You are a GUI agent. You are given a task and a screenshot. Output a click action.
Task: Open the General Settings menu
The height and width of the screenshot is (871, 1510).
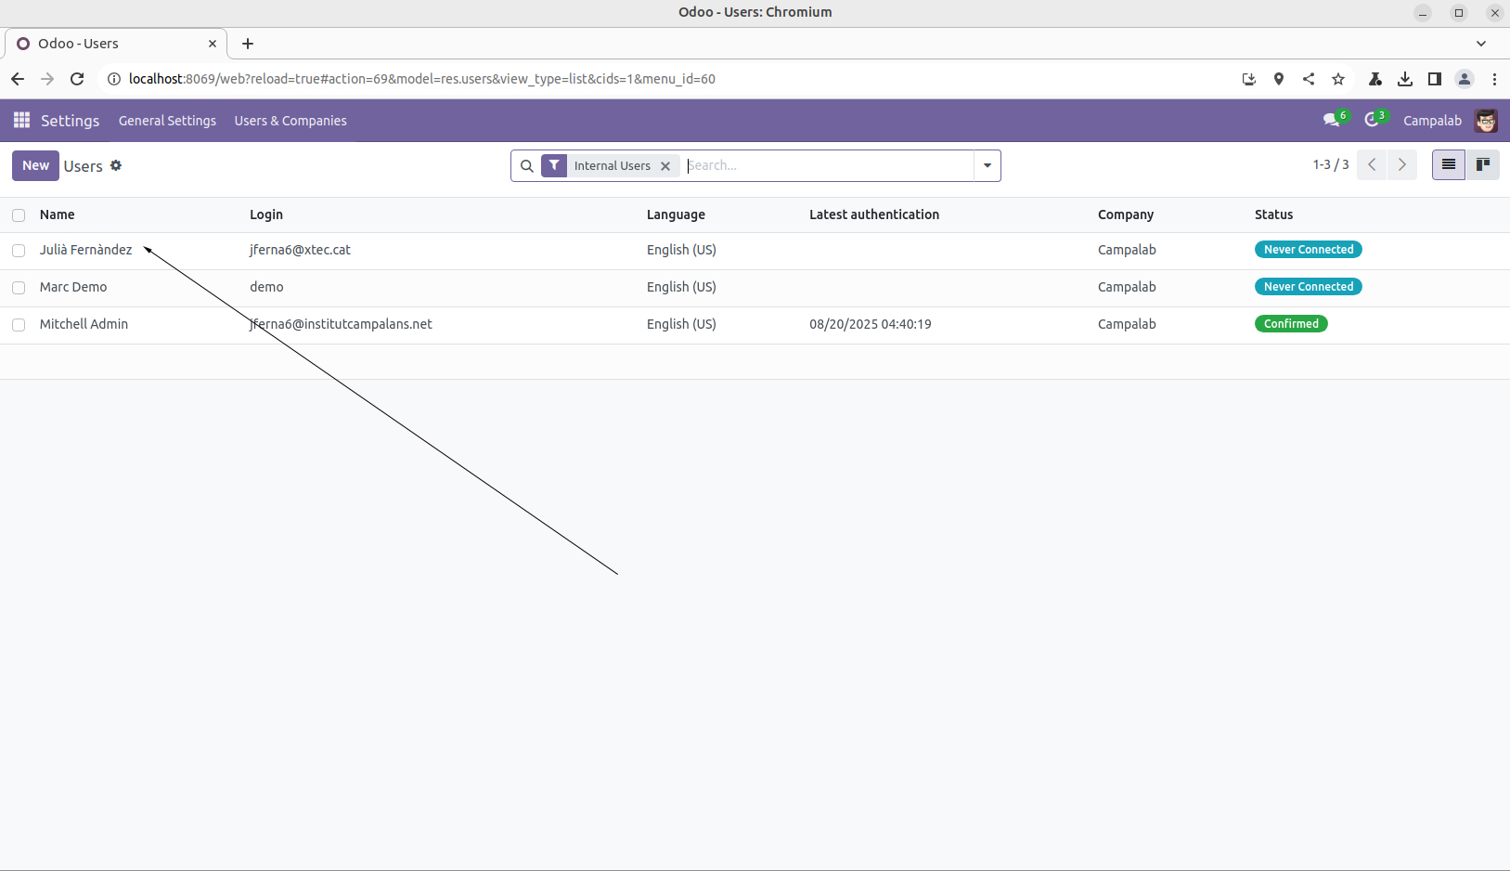coord(167,121)
